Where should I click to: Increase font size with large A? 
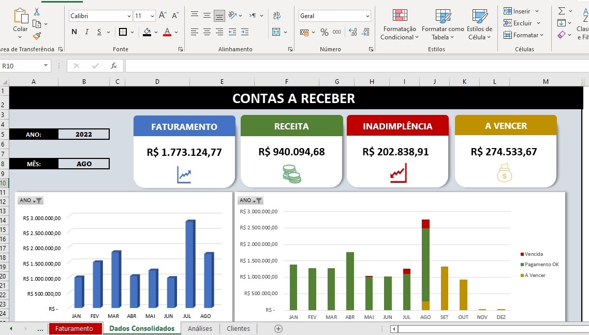point(163,16)
